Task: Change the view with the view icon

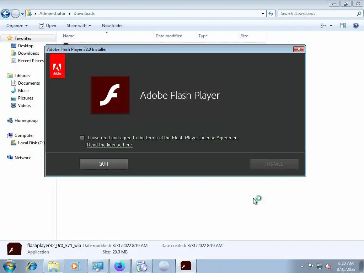Action: (323, 26)
